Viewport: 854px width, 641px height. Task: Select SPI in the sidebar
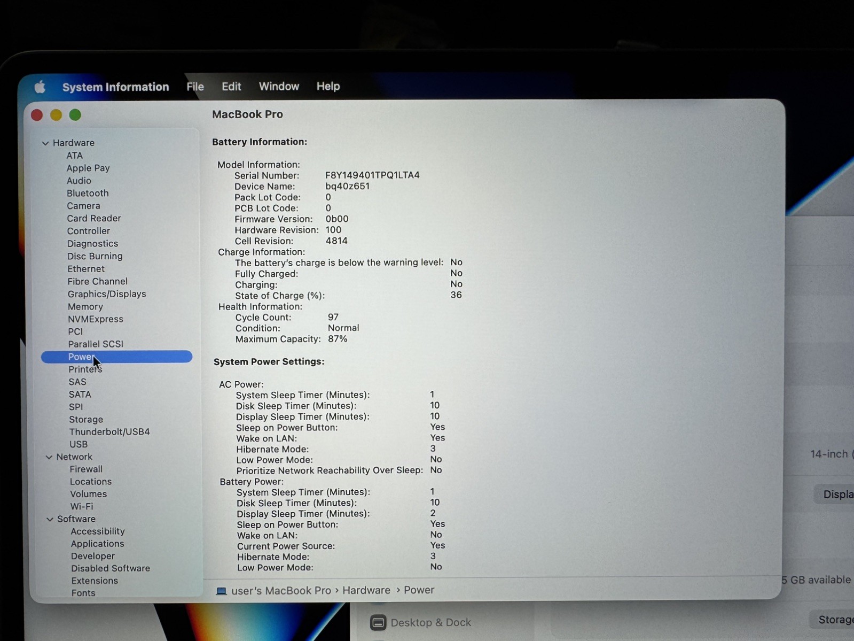(x=76, y=407)
